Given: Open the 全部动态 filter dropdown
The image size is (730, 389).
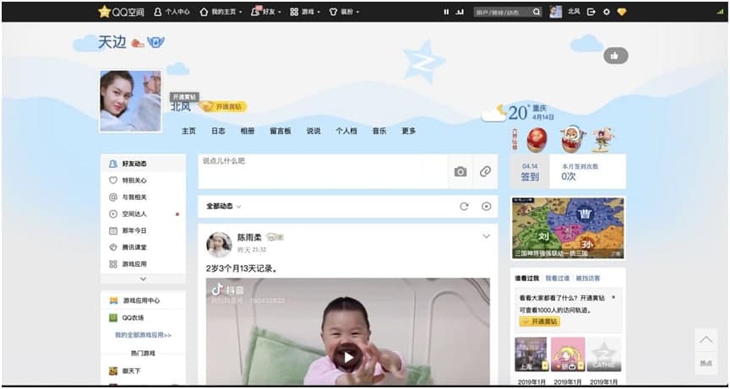Looking at the screenshot, I should [x=224, y=207].
